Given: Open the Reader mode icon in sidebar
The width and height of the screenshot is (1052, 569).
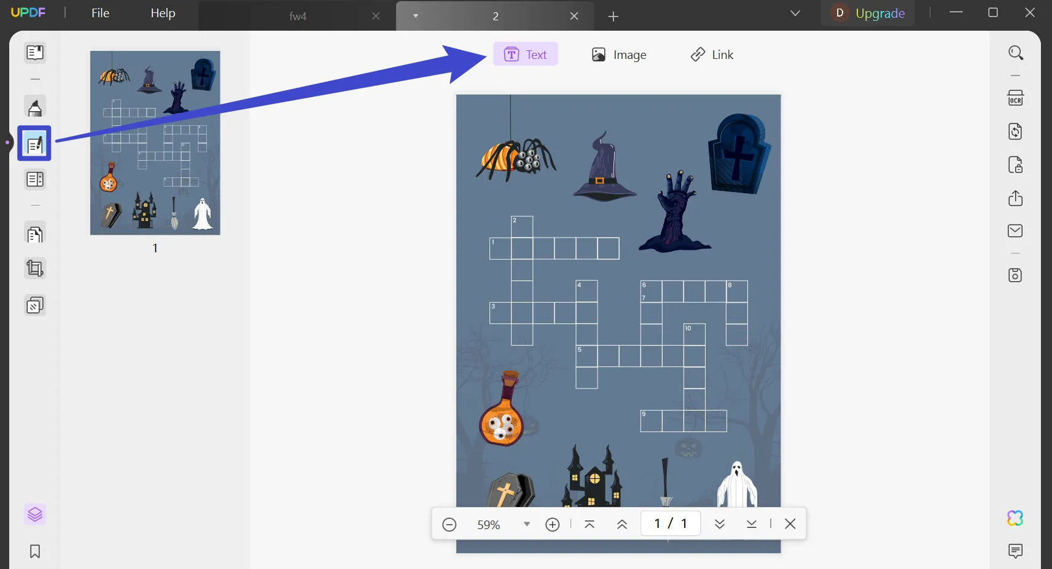Looking at the screenshot, I should [x=35, y=53].
